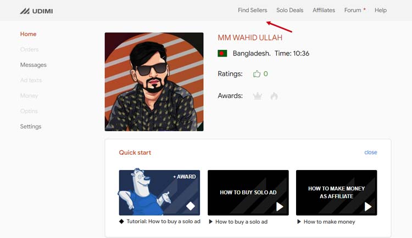412x238 pixels.
Task: Click the crown award icon
Action: click(x=258, y=96)
